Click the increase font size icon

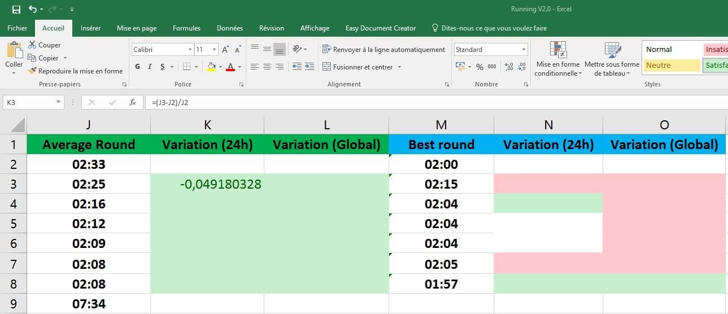(x=225, y=50)
